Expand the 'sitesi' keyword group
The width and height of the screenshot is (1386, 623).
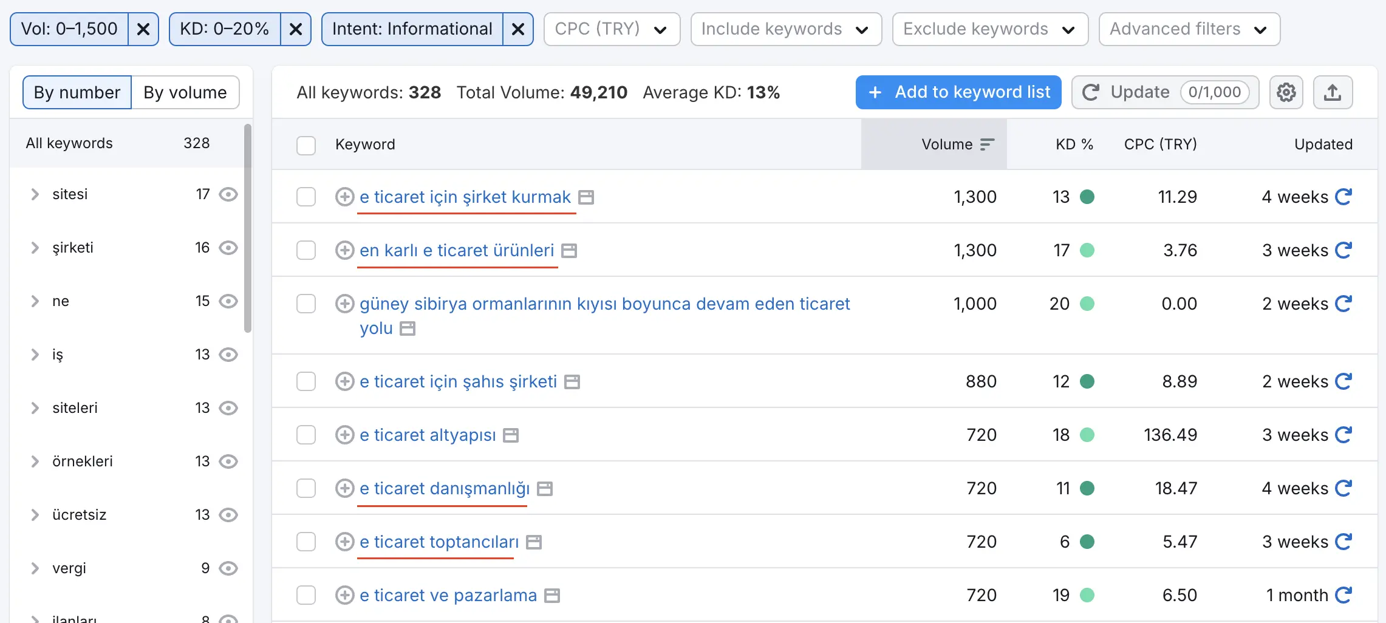tap(35, 194)
